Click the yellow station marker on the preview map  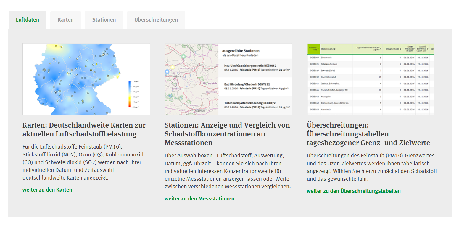coord(173,68)
